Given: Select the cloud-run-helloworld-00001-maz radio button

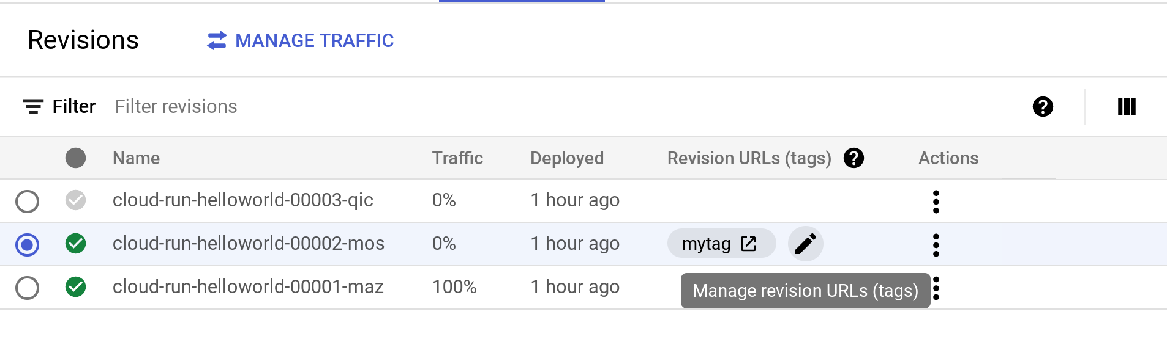Looking at the screenshot, I should coord(28,288).
